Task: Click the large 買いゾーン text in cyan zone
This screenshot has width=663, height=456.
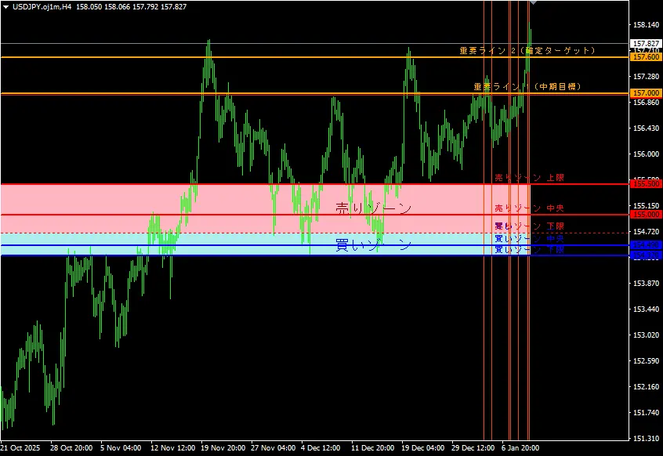Action: (x=373, y=245)
